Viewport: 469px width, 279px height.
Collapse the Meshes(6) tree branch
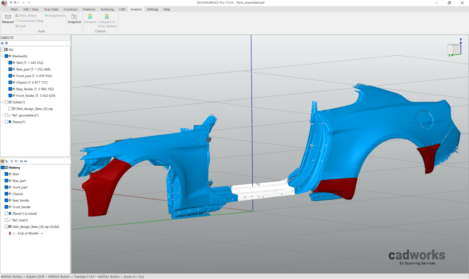(3, 56)
